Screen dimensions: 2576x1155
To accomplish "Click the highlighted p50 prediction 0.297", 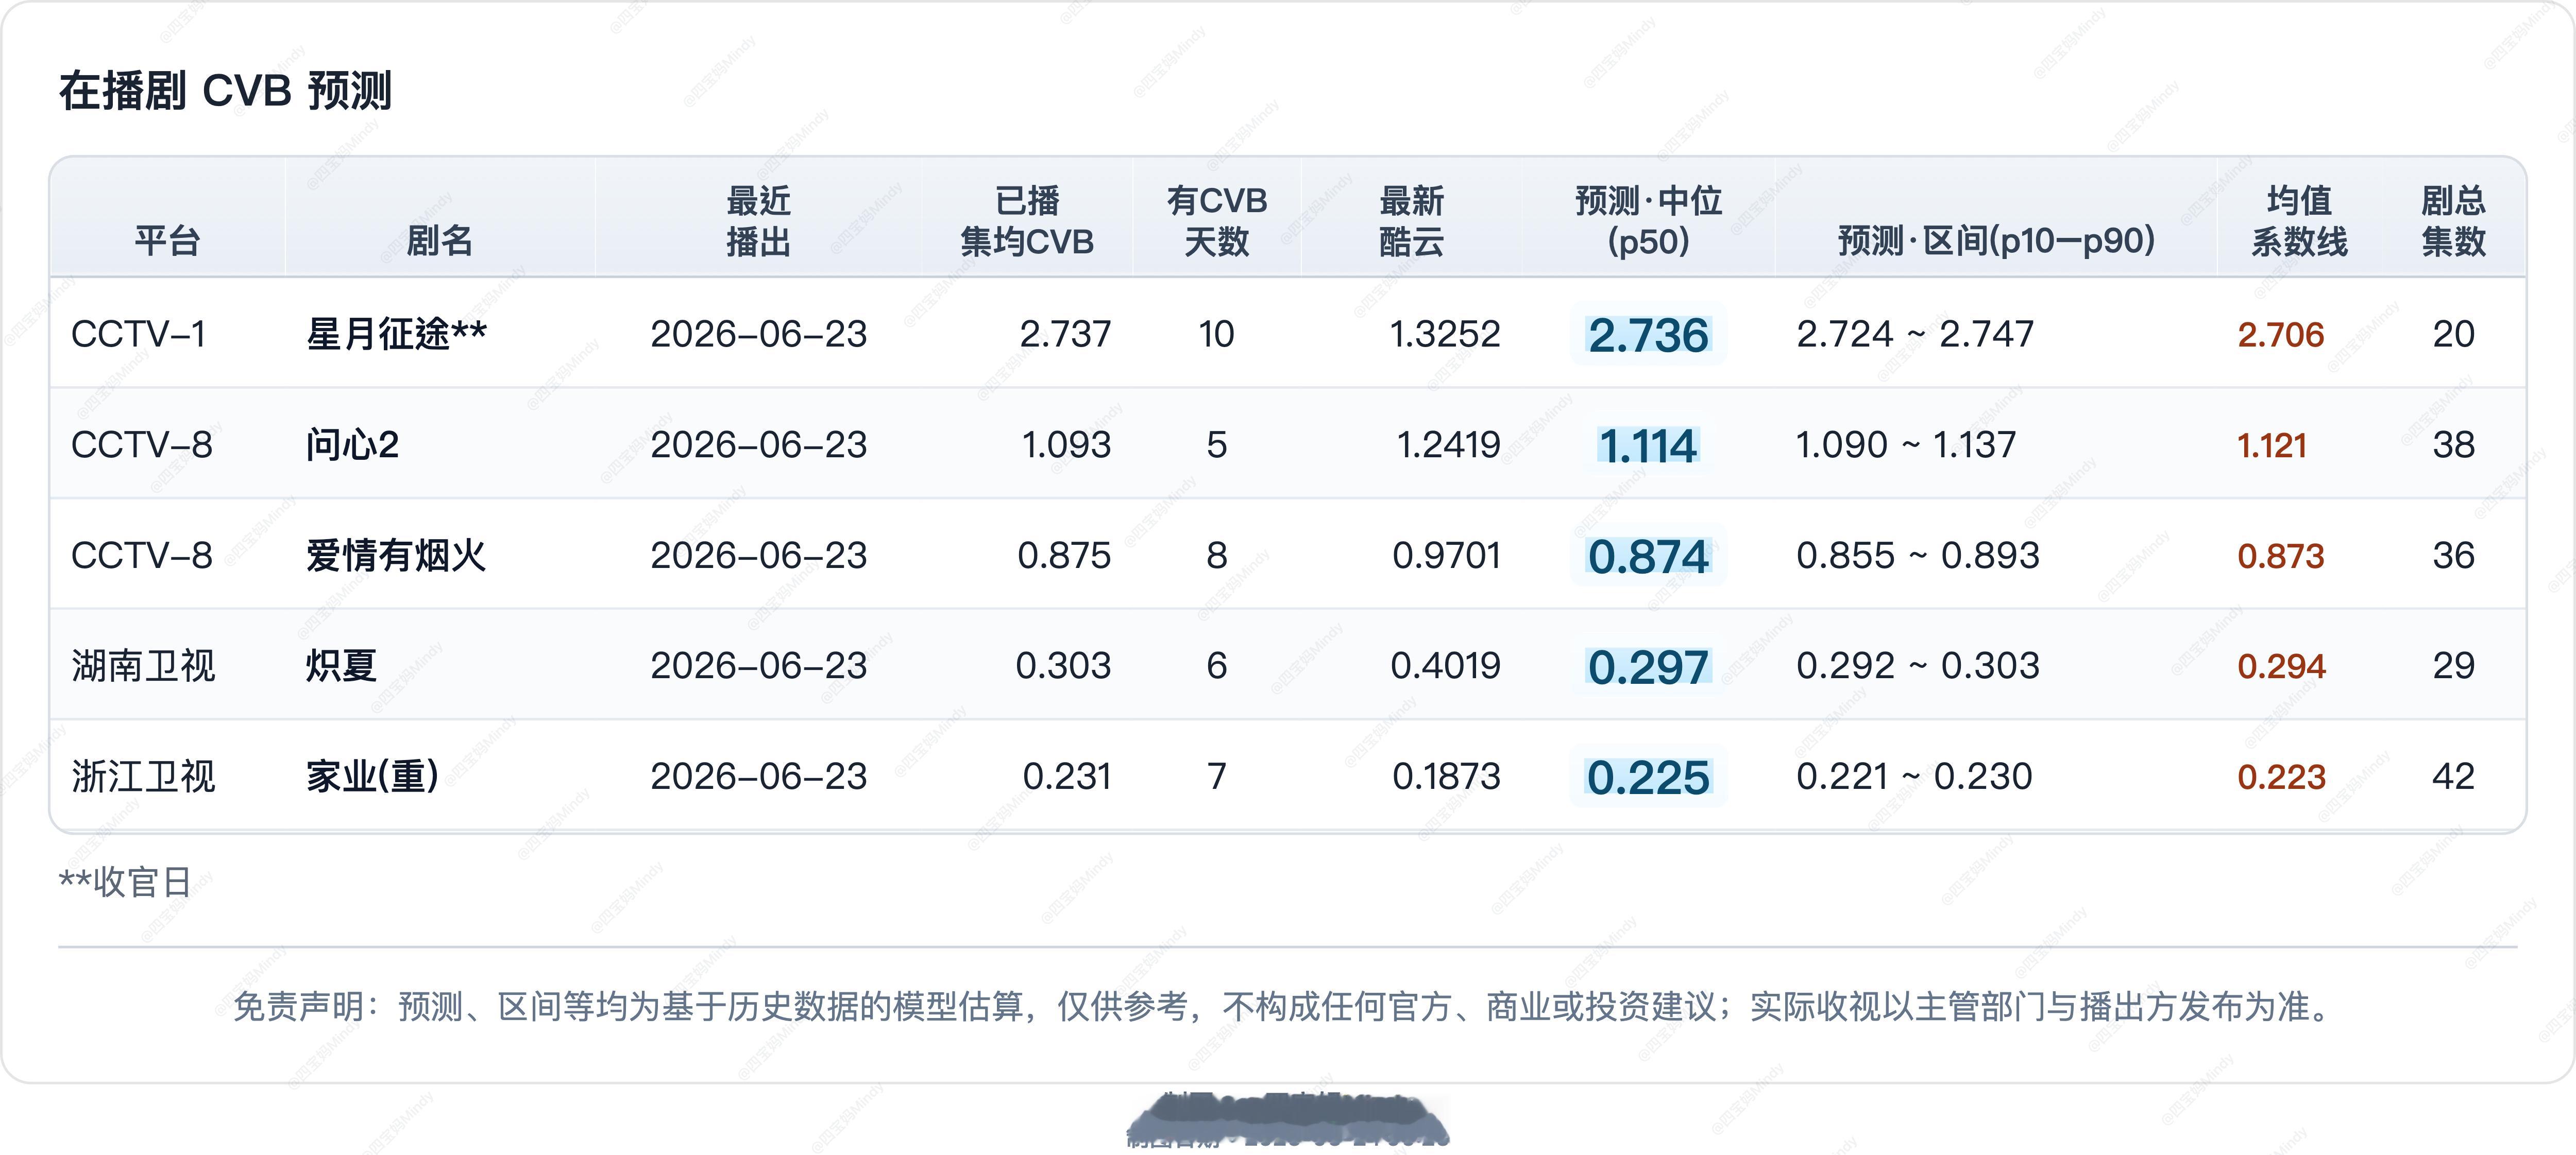I will tap(1648, 666).
